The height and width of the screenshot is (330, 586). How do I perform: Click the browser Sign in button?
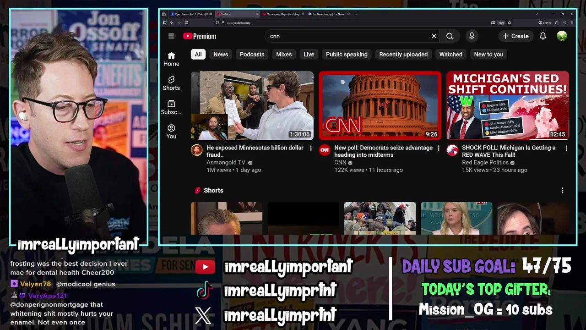tap(544, 22)
